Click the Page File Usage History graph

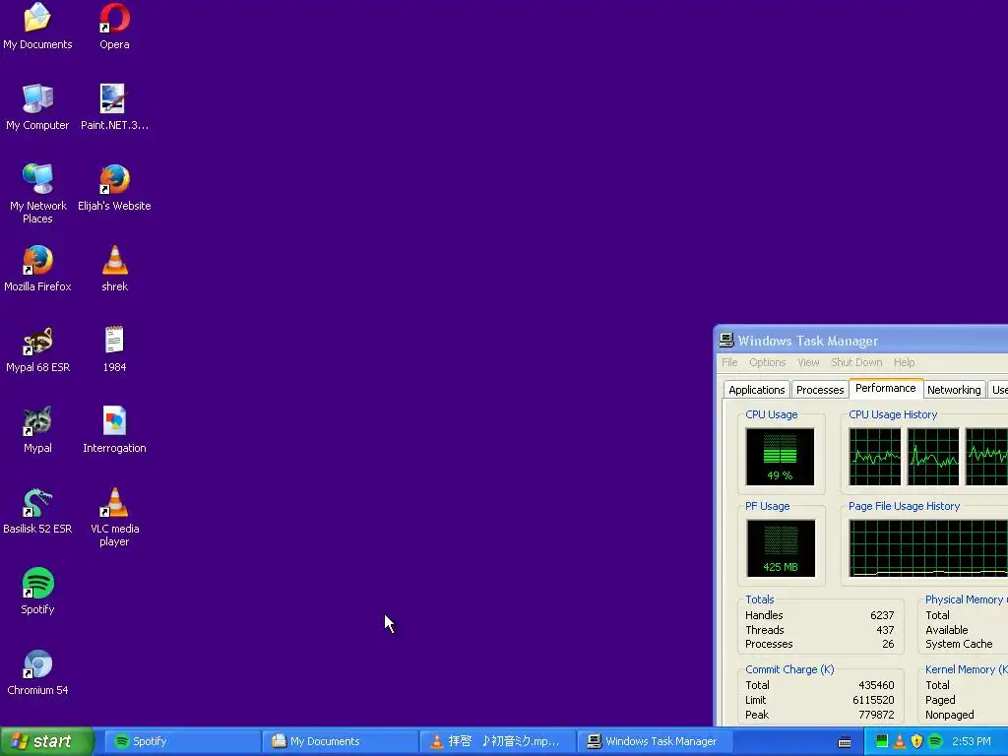tap(928, 548)
